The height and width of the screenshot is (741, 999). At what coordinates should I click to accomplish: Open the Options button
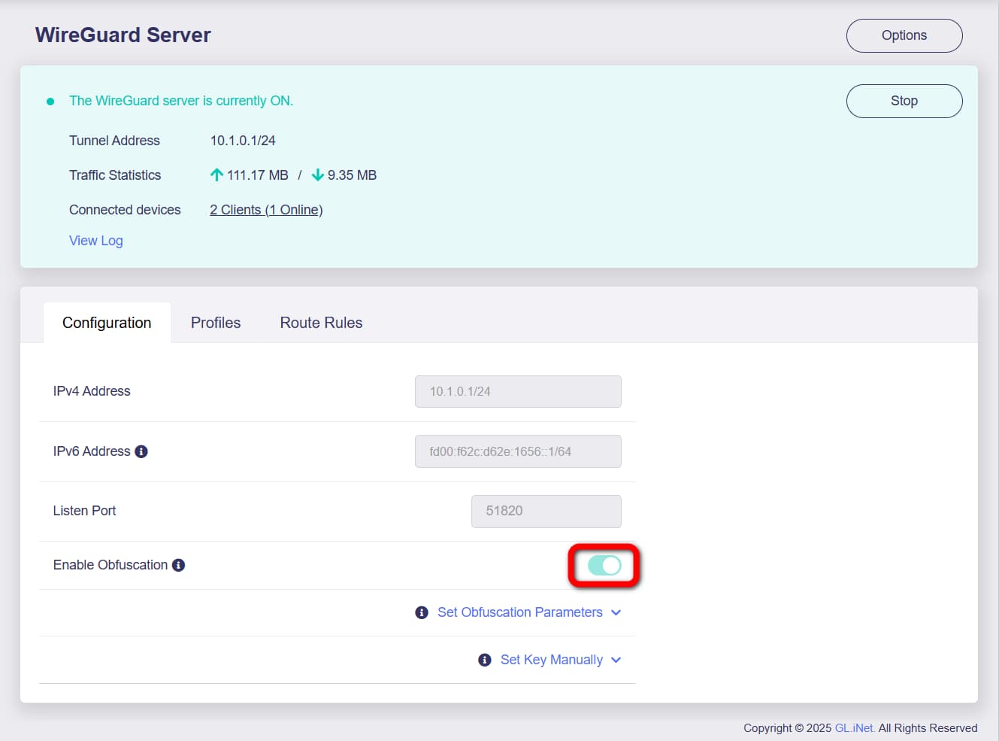904,35
